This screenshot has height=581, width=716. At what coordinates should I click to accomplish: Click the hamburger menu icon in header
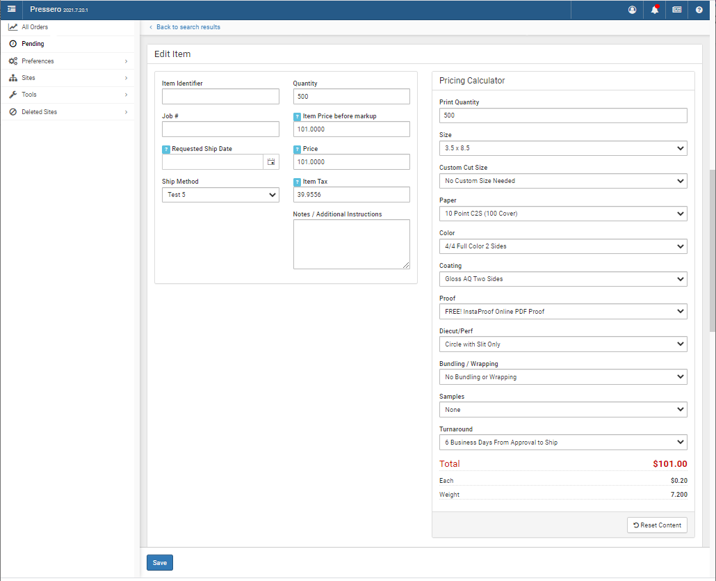coord(12,10)
